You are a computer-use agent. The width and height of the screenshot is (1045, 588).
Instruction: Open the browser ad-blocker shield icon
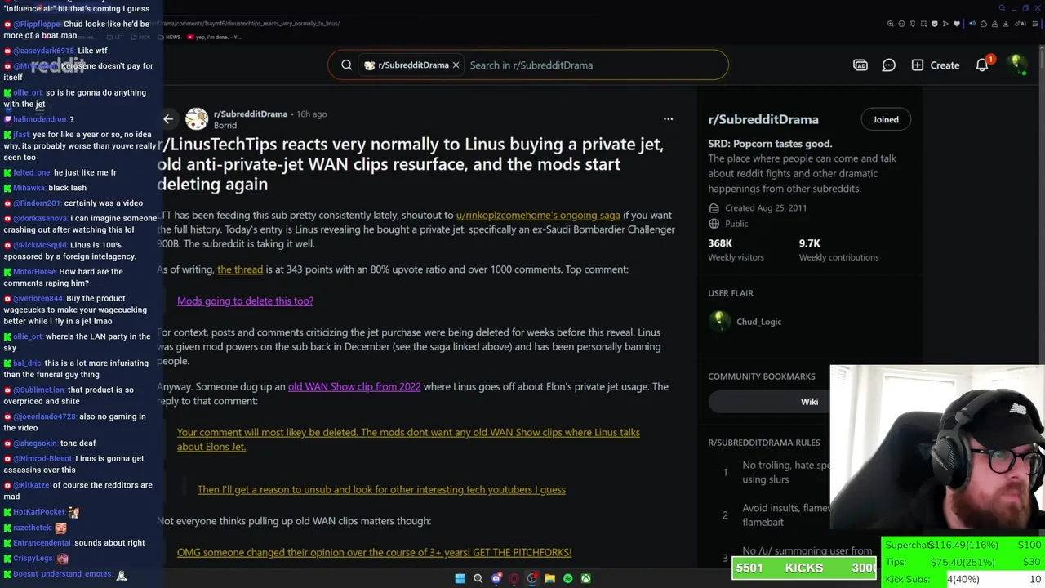935,24
